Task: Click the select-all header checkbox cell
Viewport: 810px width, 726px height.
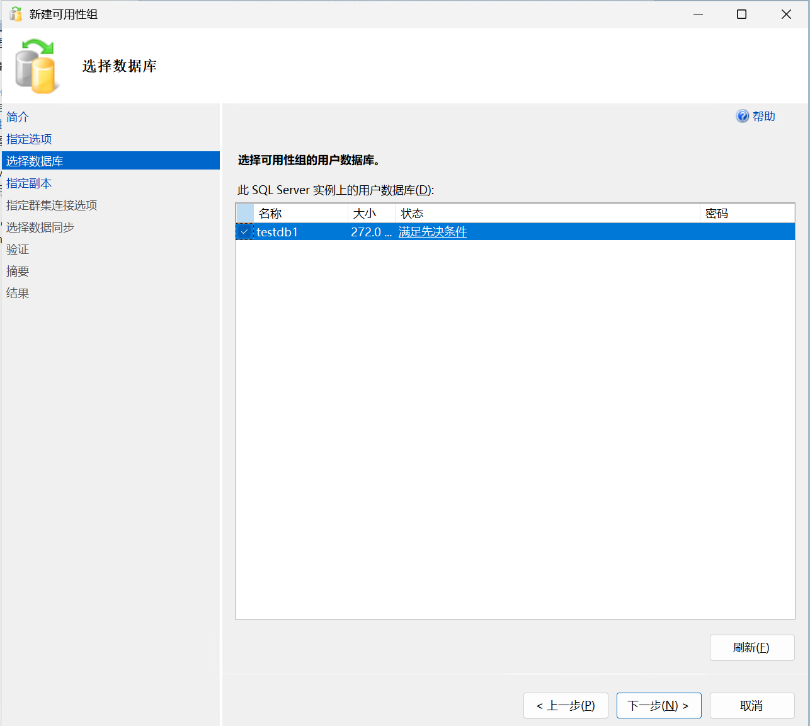Action: 245,214
